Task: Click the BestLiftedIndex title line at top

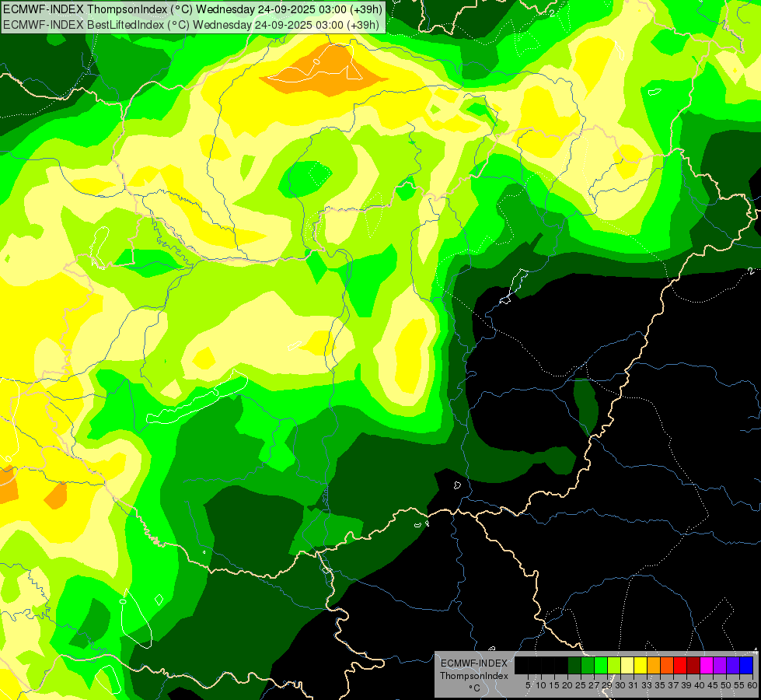Action: point(190,25)
